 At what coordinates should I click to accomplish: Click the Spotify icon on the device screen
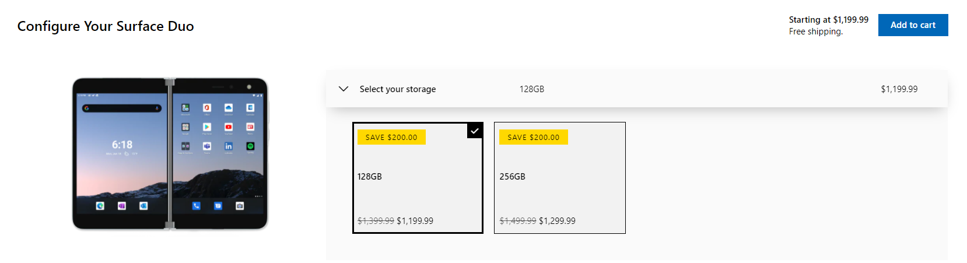coord(250,146)
